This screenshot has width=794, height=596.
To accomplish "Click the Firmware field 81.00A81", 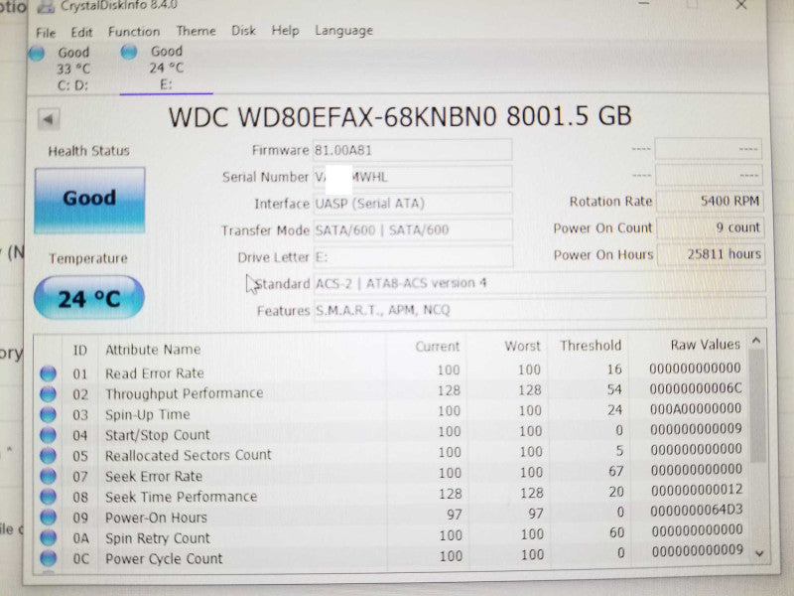I will [412, 150].
